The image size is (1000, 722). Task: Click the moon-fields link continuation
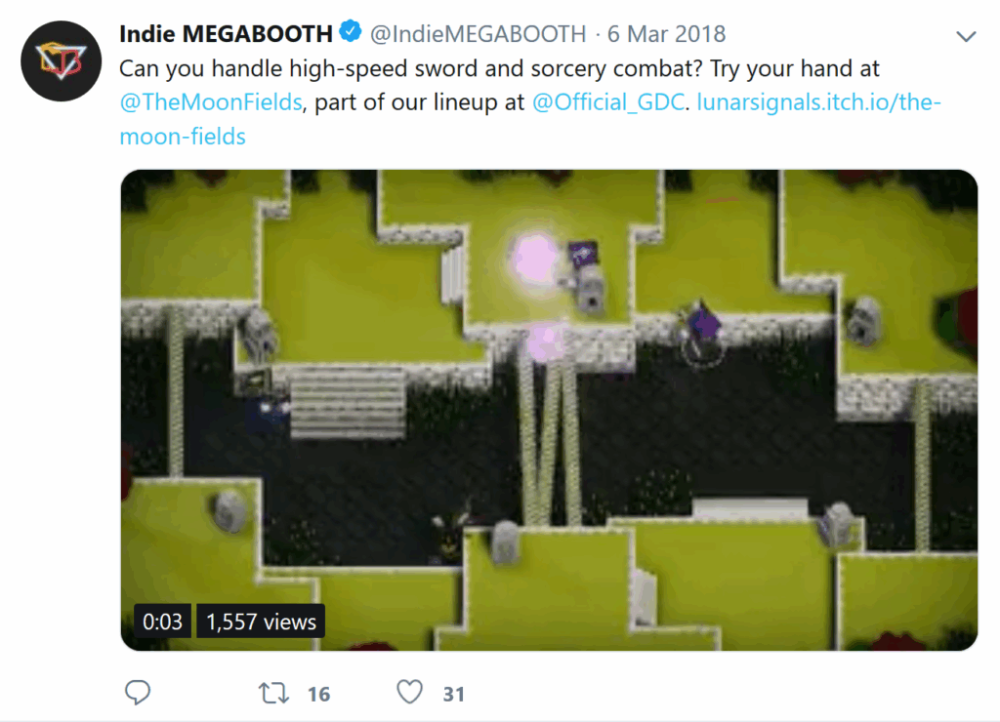tap(183, 137)
